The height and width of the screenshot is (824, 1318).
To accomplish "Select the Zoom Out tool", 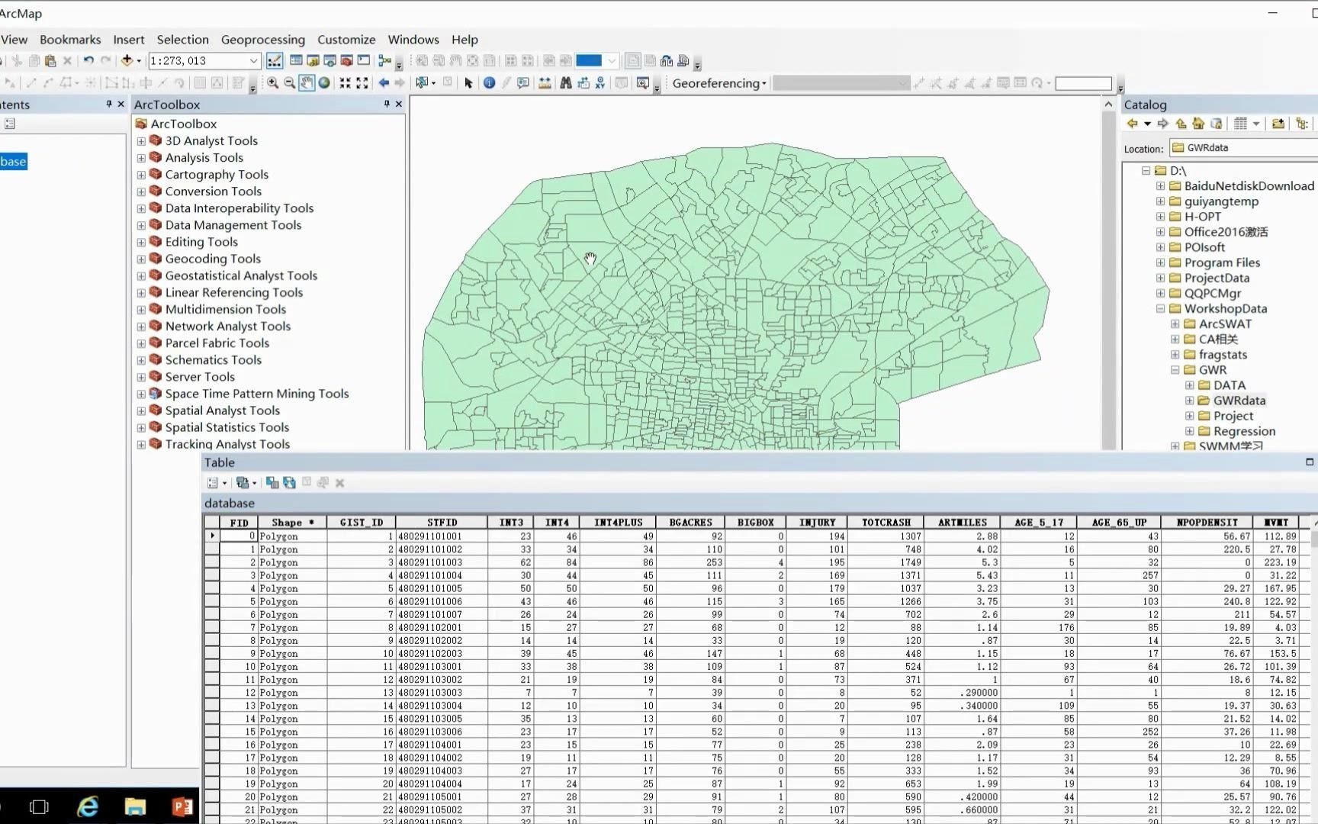I will click(289, 83).
